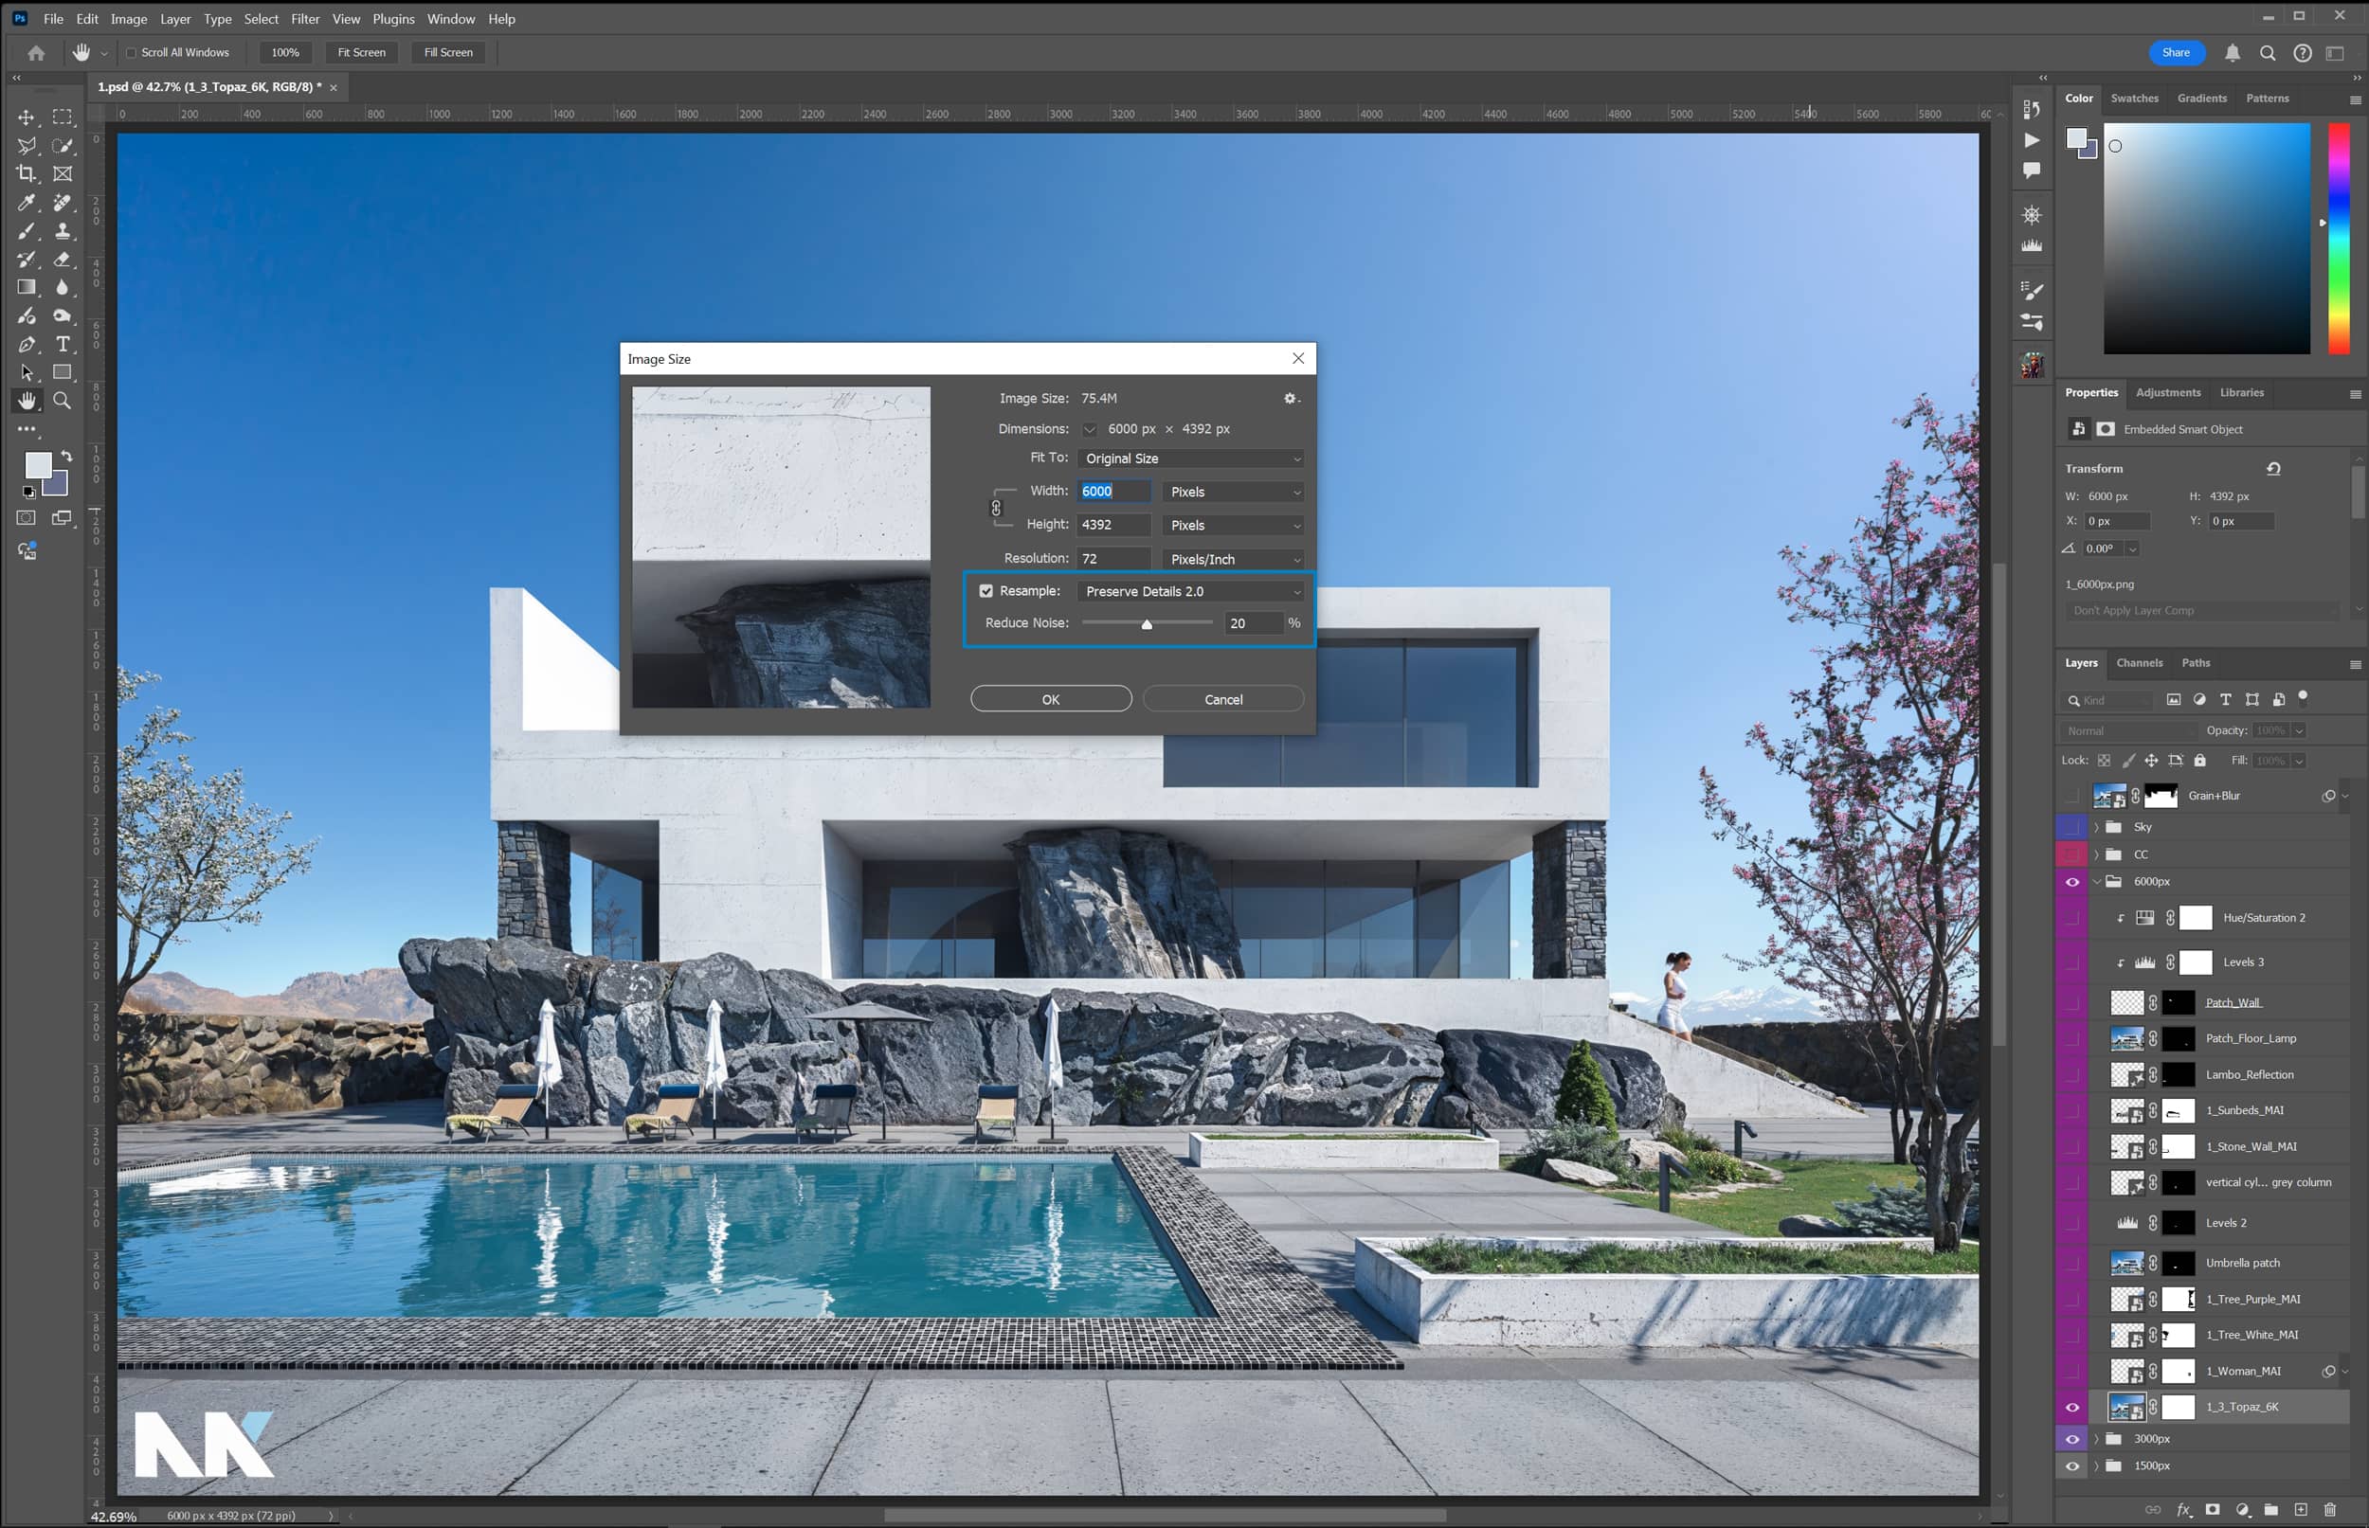Select the Spot Healing Brush tool
Image resolution: width=2369 pixels, height=1528 pixels.
click(63, 203)
